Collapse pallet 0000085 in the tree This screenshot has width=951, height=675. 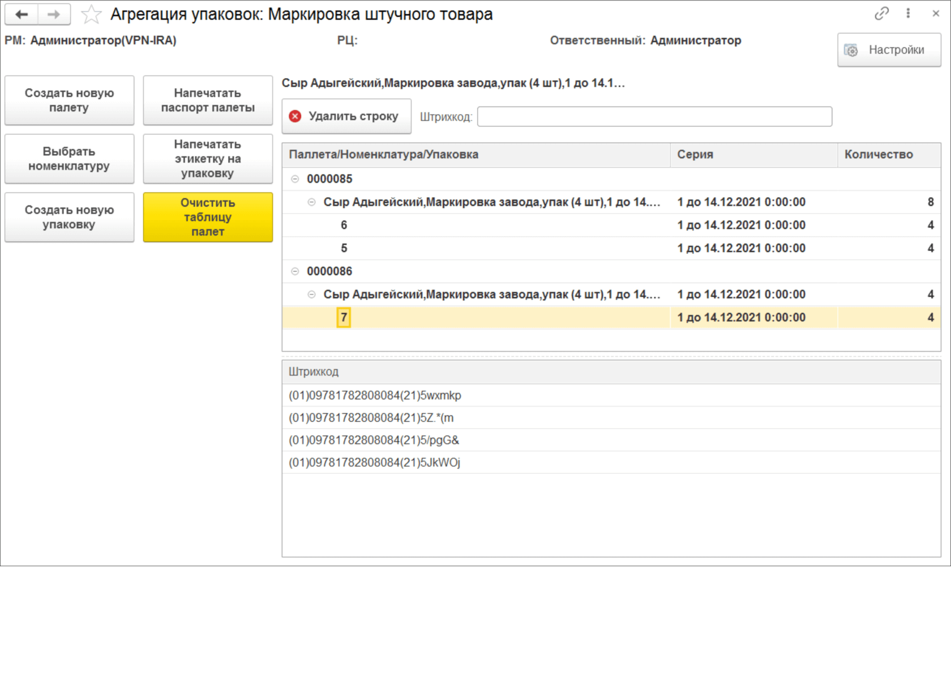[295, 178]
